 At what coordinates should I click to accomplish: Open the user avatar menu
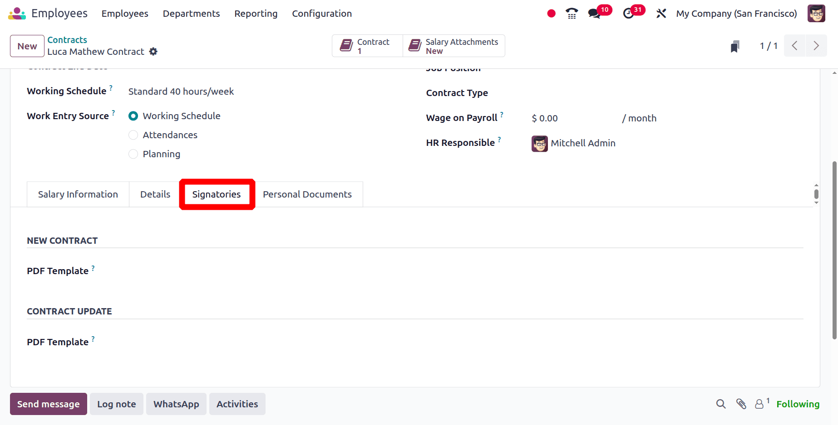click(816, 14)
